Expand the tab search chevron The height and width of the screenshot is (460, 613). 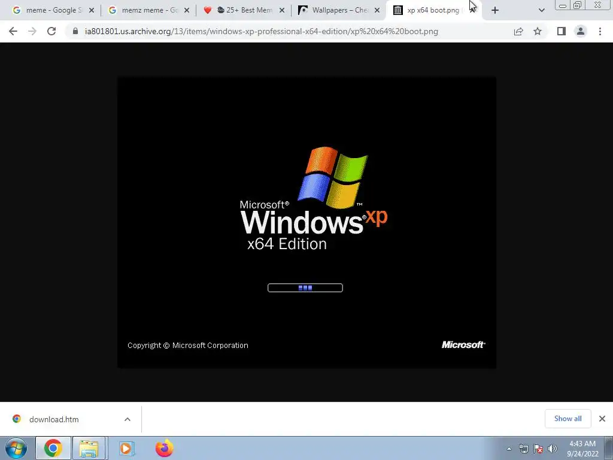pyautogui.click(x=541, y=11)
